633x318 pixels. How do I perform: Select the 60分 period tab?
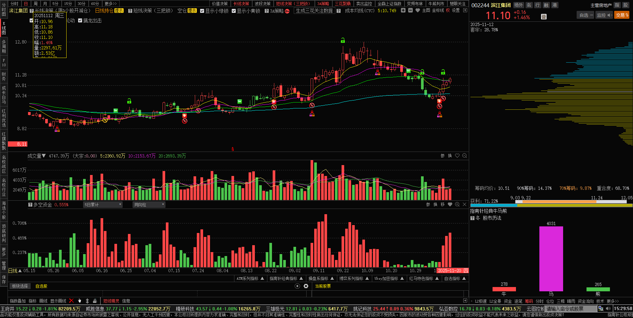(x=95, y=4)
